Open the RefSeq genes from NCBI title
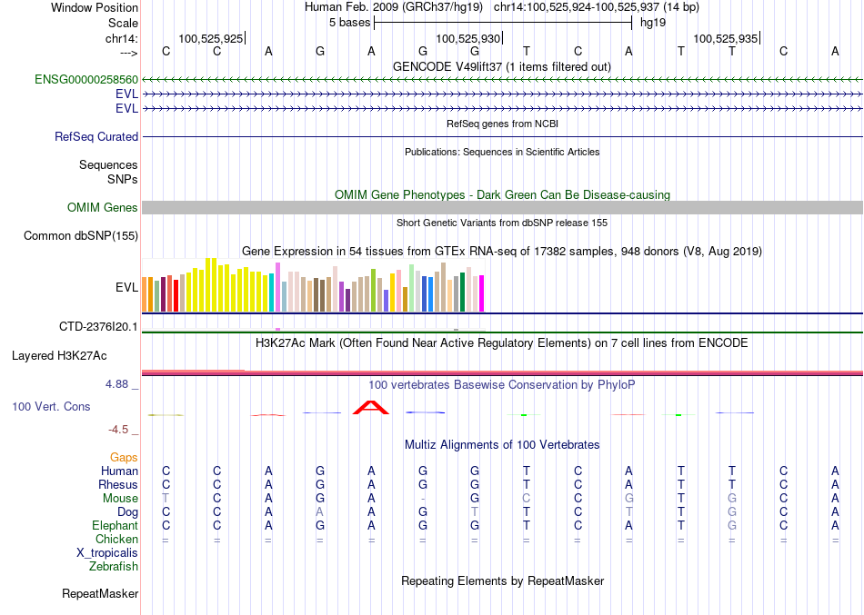 coord(503,124)
